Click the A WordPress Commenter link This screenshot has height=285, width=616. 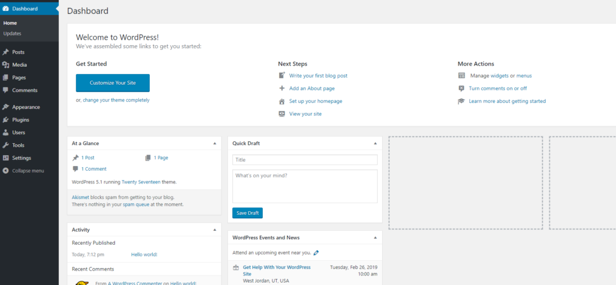pyautogui.click(x=134, y=283)
